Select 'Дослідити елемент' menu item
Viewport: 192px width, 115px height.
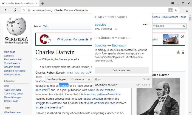point(122,85)
